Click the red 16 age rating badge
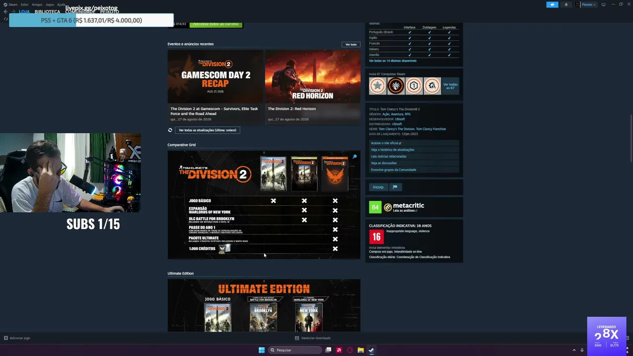Screen dimensions: 633x356 pos(376,237)
